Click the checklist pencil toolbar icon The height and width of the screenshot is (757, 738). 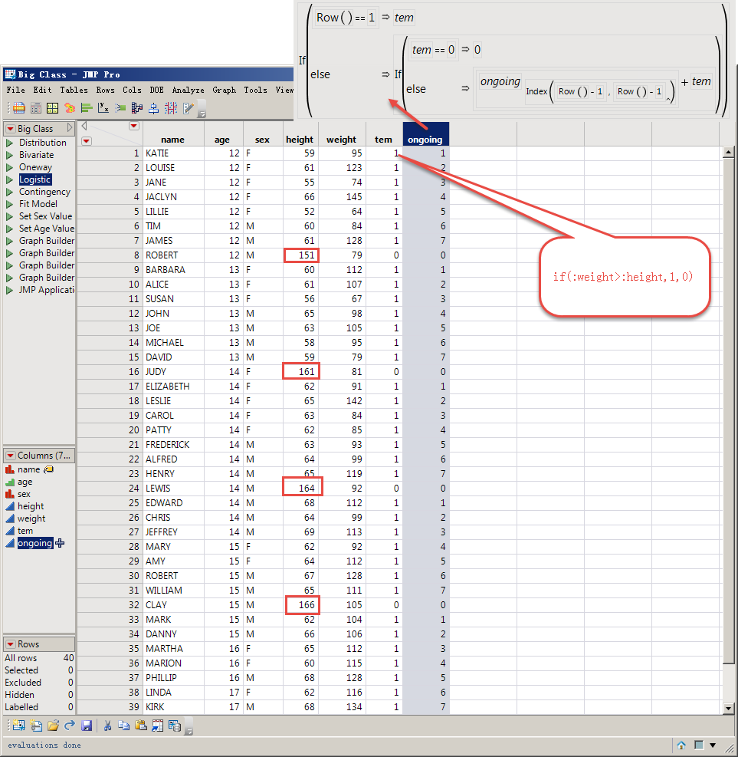[x=188, y=107]
